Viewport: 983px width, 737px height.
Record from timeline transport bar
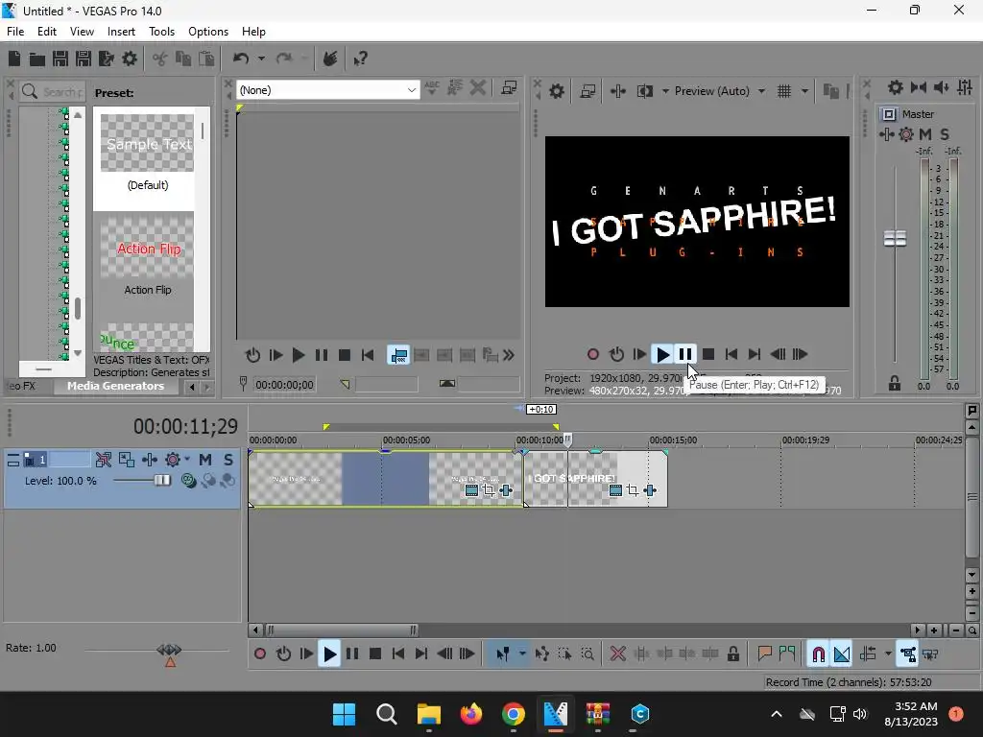259,654
